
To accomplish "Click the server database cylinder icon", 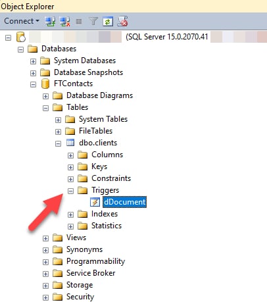I will [21, 37].
